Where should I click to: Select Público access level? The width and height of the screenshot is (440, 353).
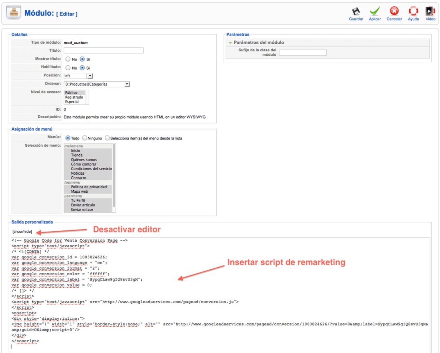point(74,93)
